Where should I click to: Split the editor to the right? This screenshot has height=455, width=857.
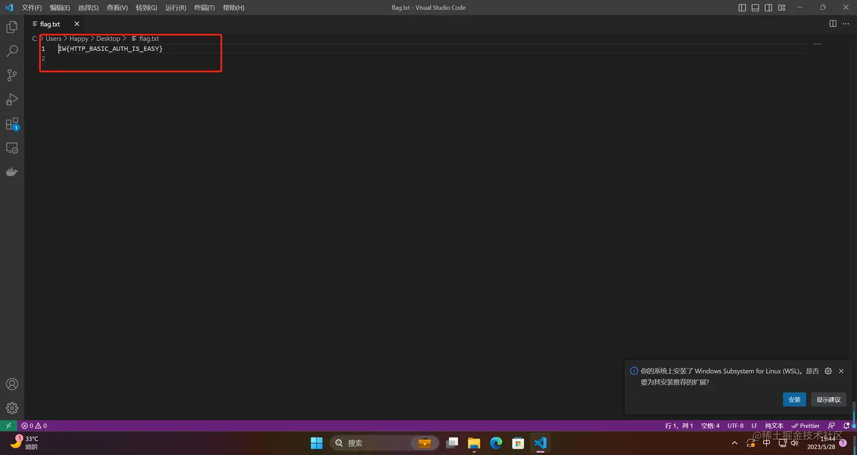[x=833, y=24]
